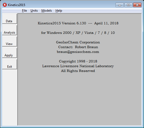Click the braun@geoisochem.com email text

tap(78, 52)
